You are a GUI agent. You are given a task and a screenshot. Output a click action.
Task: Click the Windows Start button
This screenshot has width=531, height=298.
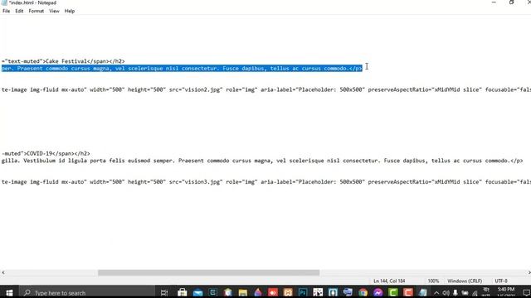click(x=9, y=292)
